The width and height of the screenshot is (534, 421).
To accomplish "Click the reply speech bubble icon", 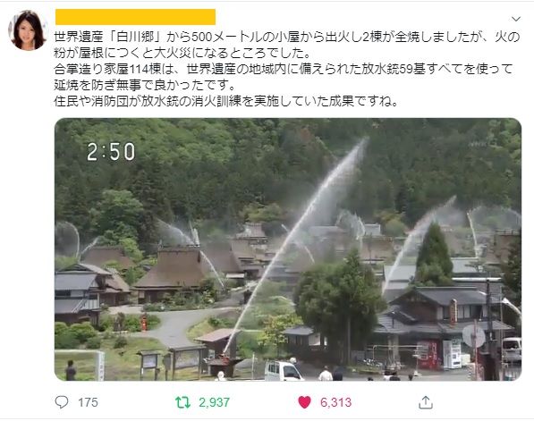I will point(62,402).
